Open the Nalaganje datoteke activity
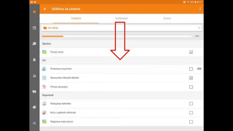The image size is (233, 131). (61, 104)
